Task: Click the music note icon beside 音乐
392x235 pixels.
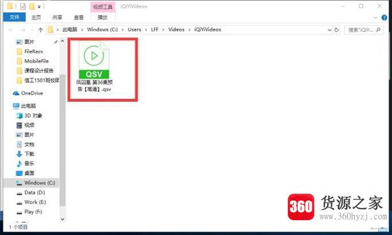Action: tap(19, 164)
